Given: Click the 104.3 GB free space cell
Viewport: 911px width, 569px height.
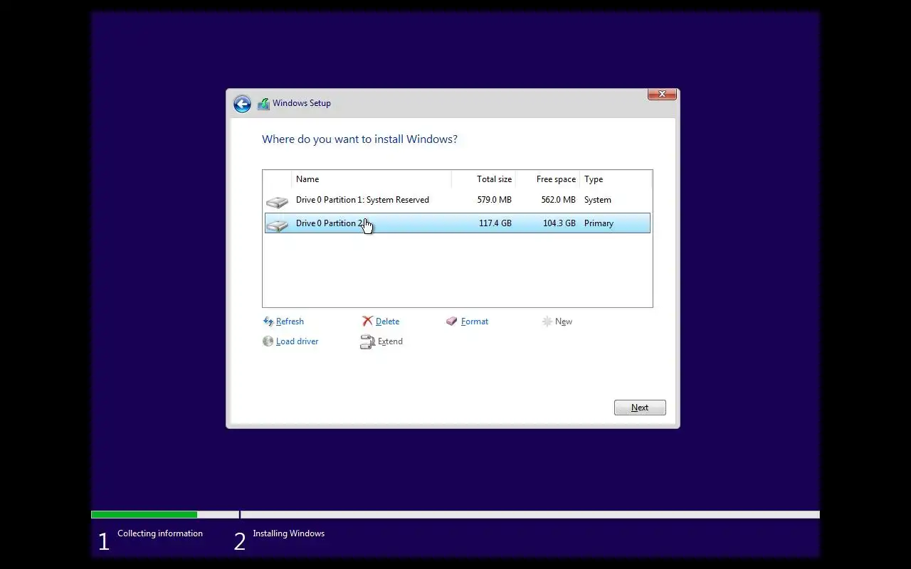Looking at the screenshot, I should (x=559, y=223).
